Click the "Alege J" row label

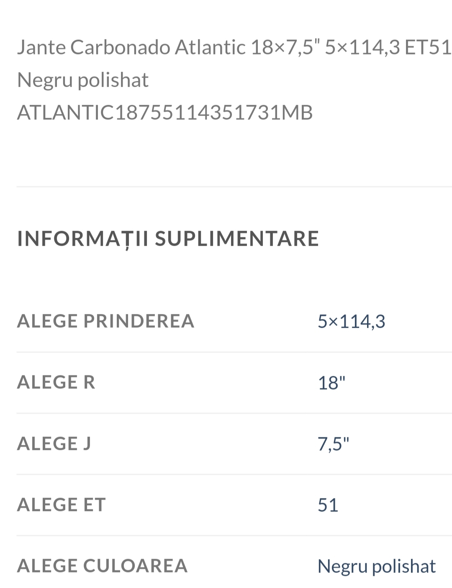pyautogui.click(x=54, y=443)
